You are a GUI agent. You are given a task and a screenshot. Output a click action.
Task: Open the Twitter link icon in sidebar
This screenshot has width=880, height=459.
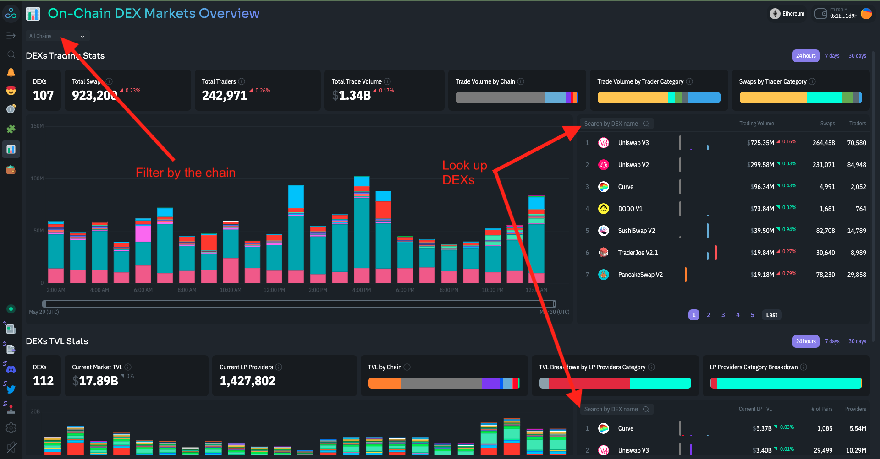click(11, 389)
